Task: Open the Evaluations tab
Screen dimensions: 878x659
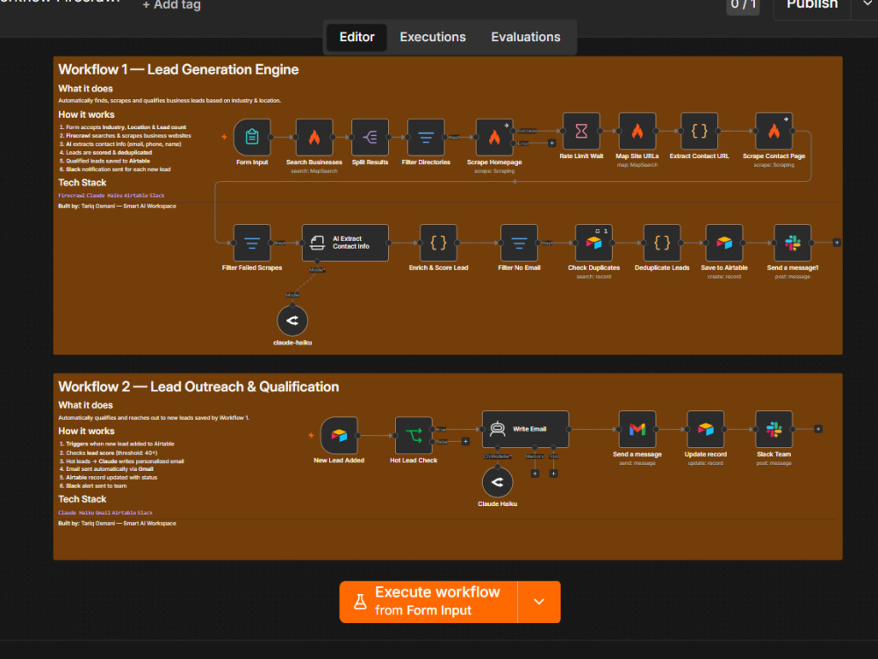Action: (x=526, y=37)
